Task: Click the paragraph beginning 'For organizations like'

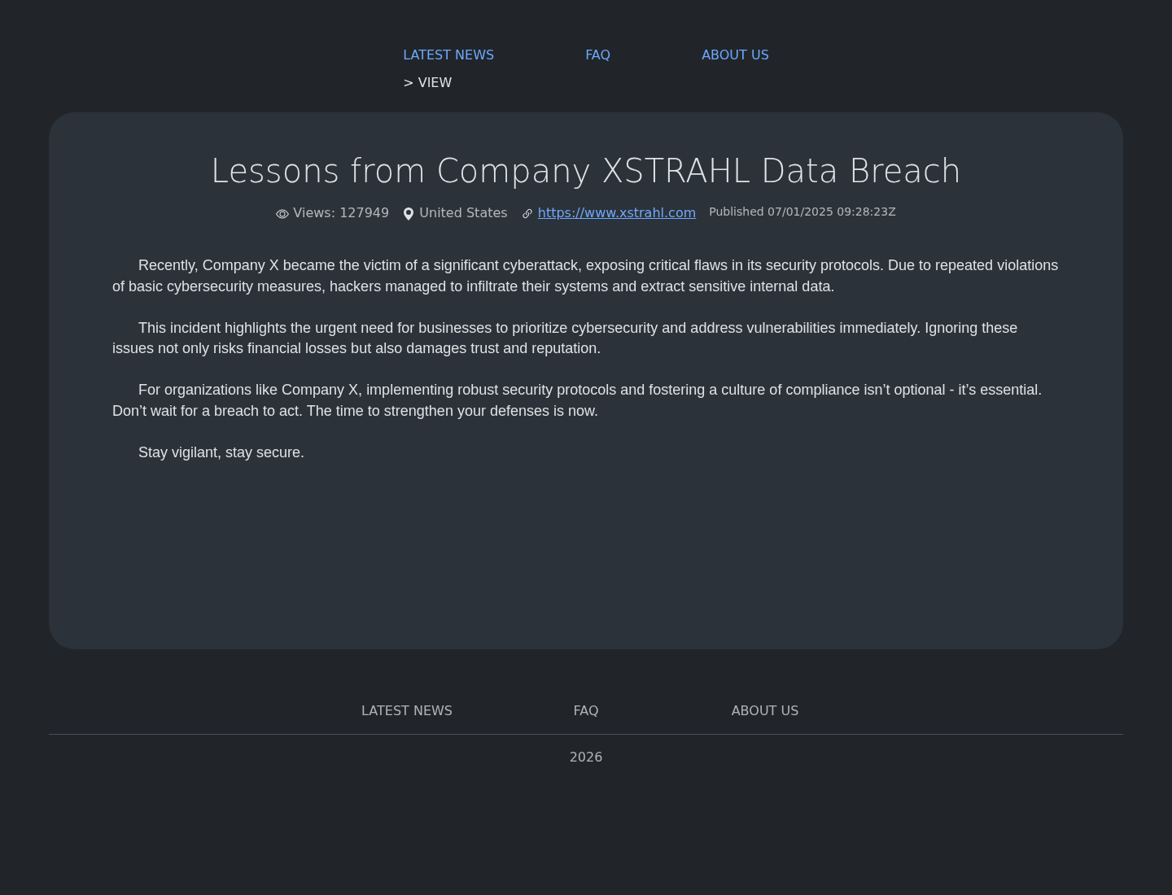Action: coord(586,400)
